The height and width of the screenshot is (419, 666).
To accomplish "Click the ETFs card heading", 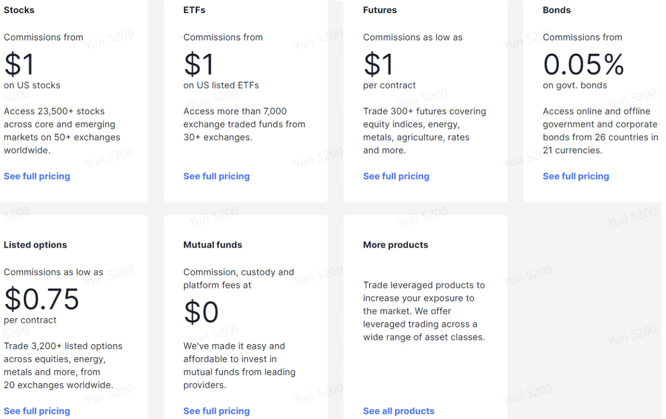I will (195, 10).
